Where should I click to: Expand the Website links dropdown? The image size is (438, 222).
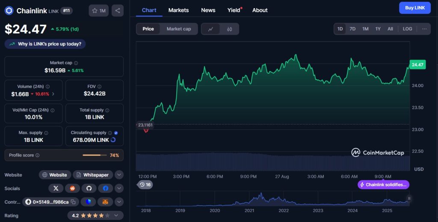(x=119, y=175)
